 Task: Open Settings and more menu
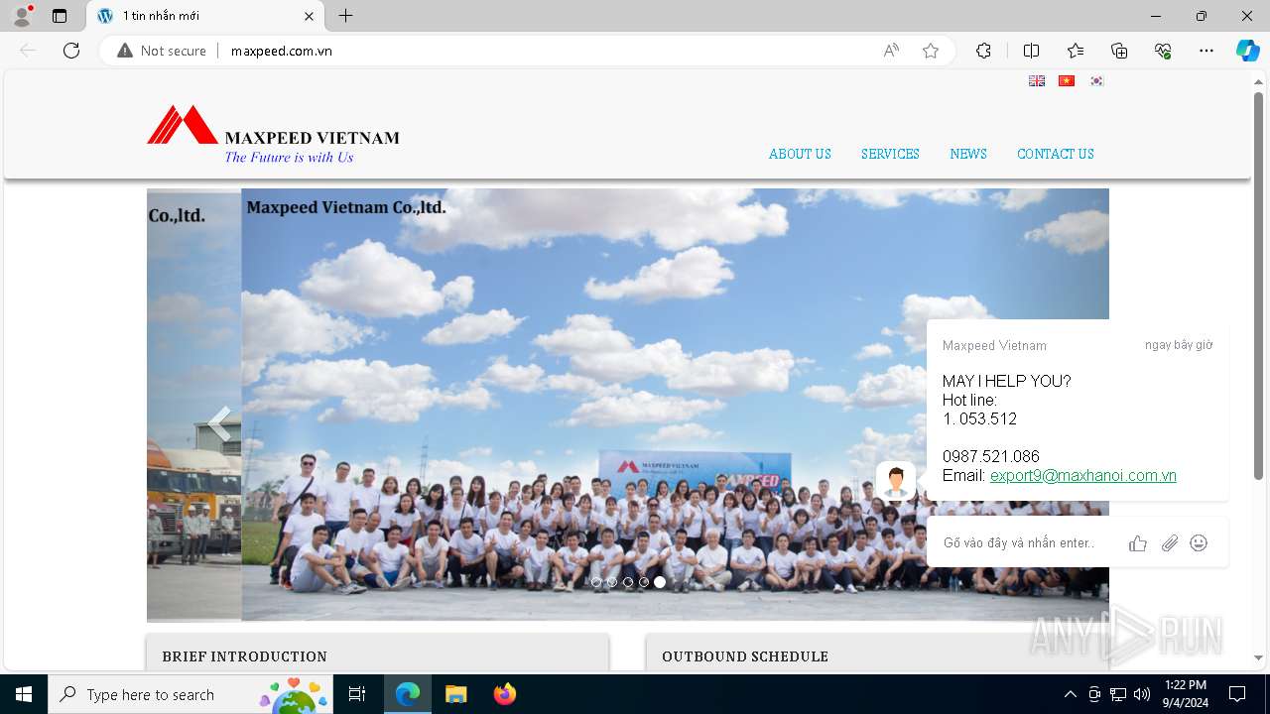[x=1206, y=51]
